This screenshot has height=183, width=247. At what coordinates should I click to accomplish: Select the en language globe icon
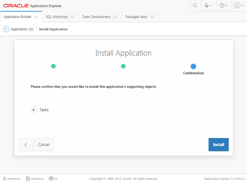pyautogui.click(x=51, y=179)
